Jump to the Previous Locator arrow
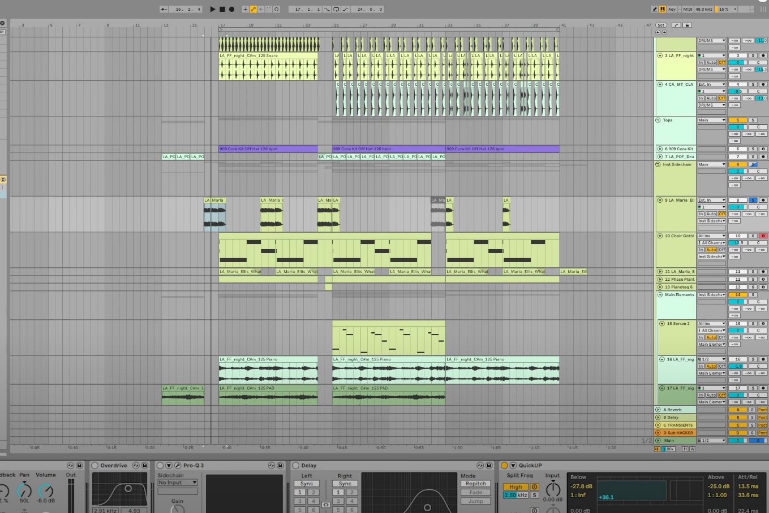 [x=658, y=32]
